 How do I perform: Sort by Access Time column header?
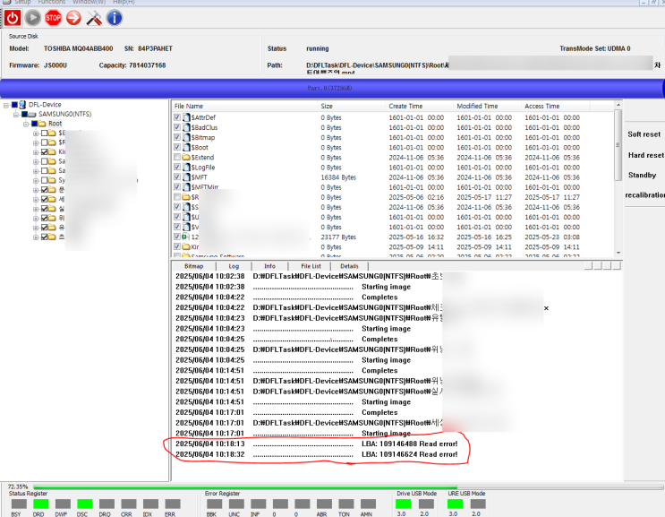click(x=555, y=106)
